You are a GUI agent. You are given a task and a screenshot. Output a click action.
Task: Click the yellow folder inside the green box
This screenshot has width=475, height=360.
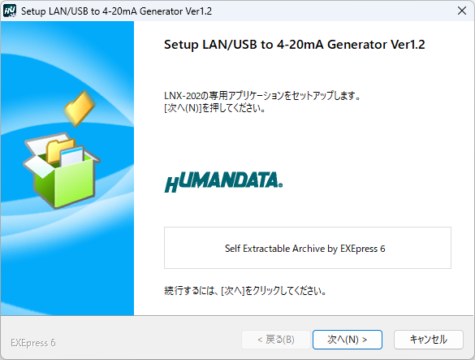[x=59, y=150]
